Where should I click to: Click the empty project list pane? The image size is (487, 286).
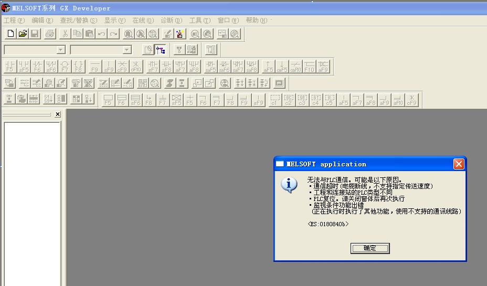click(33, 199)
